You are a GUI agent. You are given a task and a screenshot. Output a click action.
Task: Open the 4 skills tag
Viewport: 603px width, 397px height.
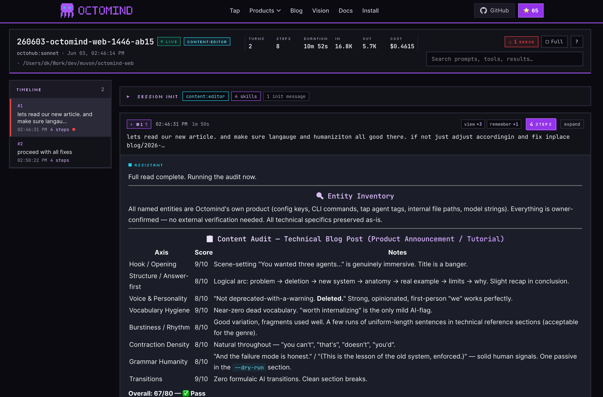click(246, 96)
